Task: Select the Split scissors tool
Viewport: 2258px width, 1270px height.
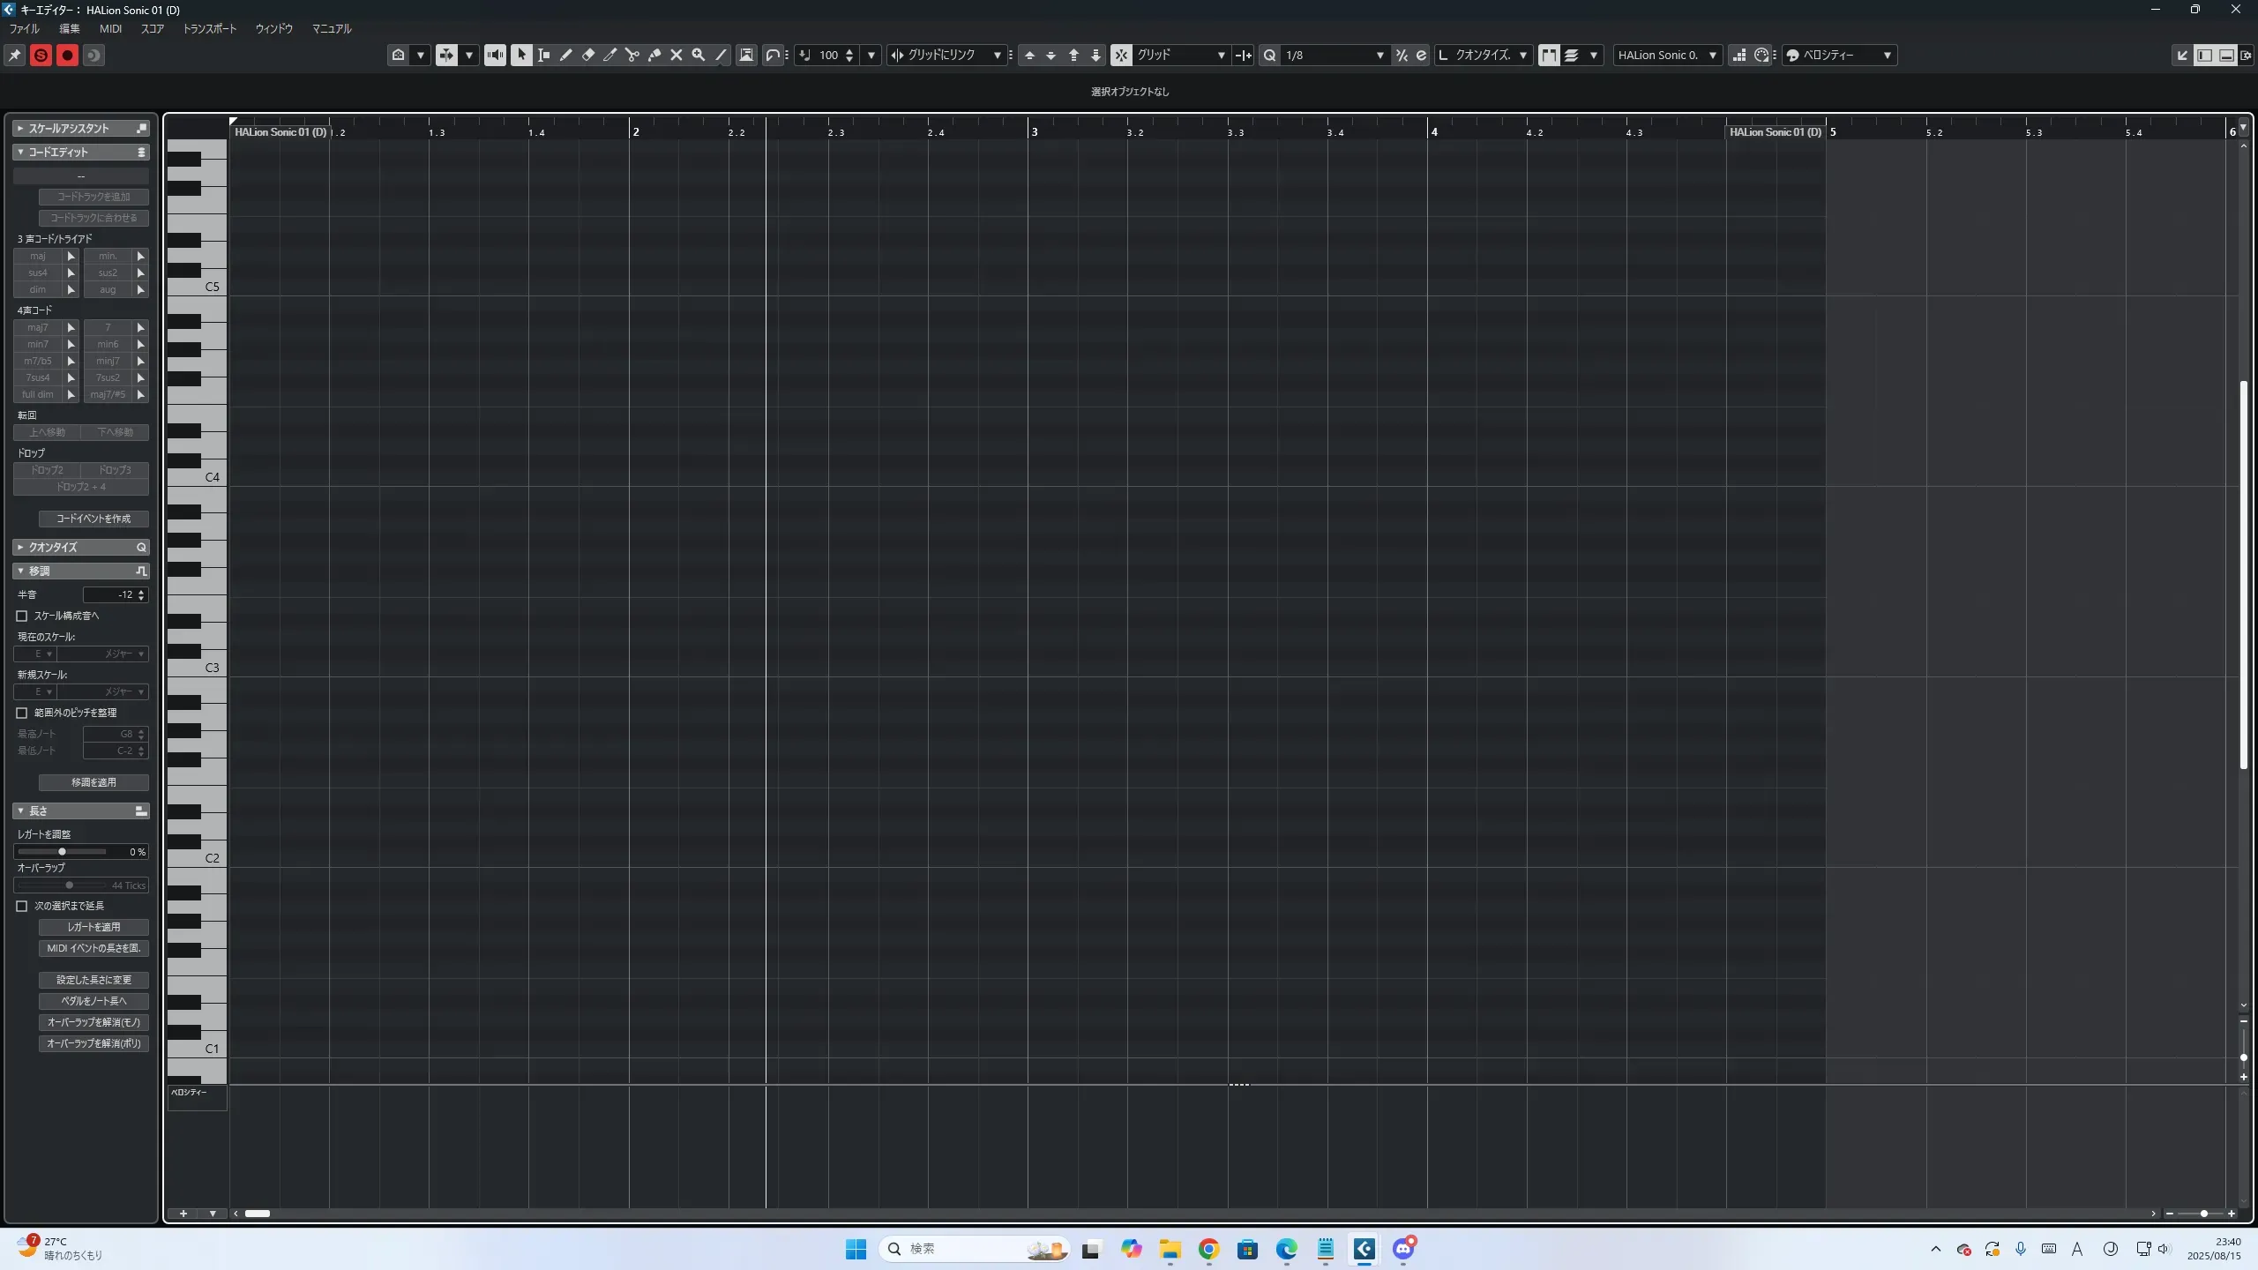Action: pyautogui.click(x=632, y=55)
